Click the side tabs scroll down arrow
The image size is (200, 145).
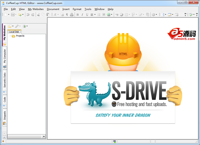pyautogui.click(x=4, y=137)
